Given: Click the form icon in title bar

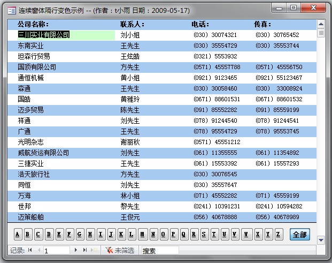Looking at the screenshot, I should (x=11, y=10).
